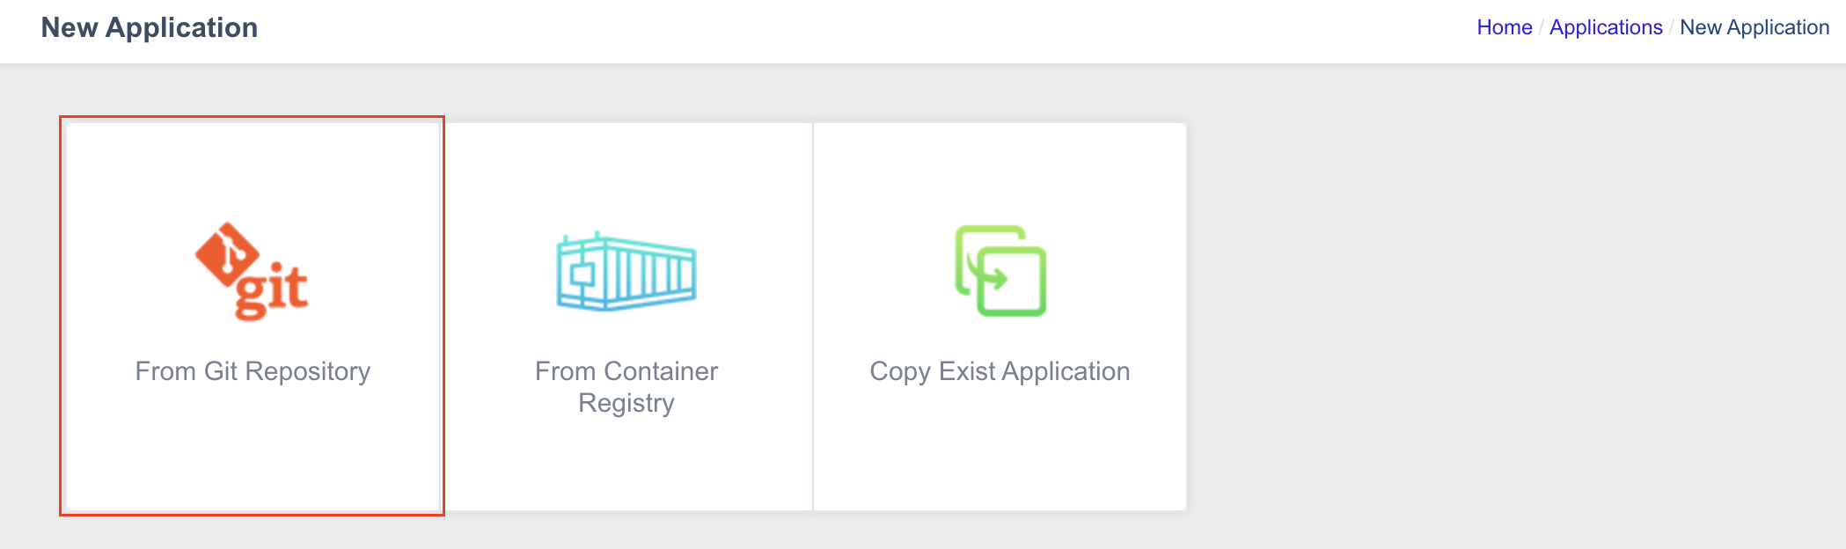1846x549 pixels.
Task: Pick the Copy Exist Application card
Action: (1000, 317)
